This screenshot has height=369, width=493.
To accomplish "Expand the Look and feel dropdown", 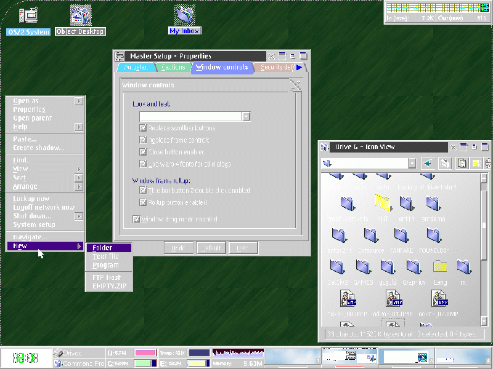I will point(246,116).
